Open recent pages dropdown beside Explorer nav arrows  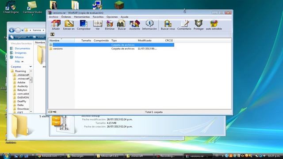click(x=23, y=30)
